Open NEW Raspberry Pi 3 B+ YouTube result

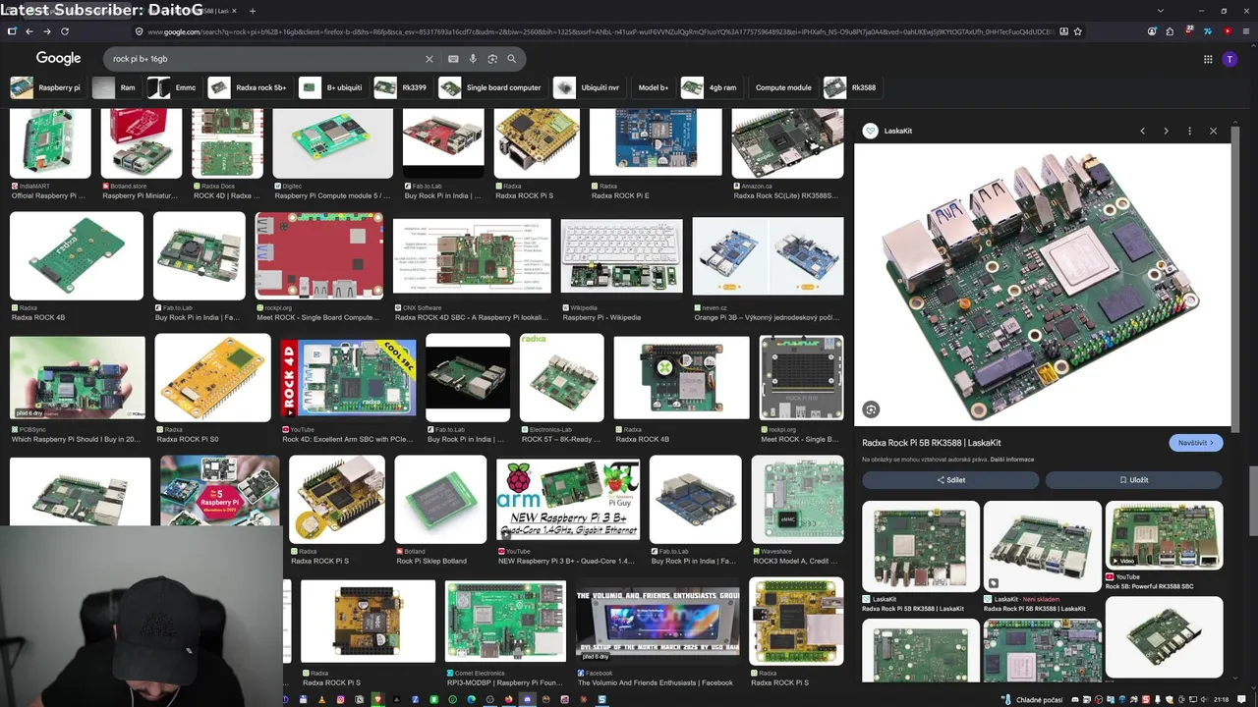[x=568, y=501]
